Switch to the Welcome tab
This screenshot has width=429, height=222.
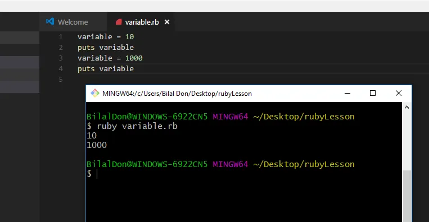click(x=73, y=22)
